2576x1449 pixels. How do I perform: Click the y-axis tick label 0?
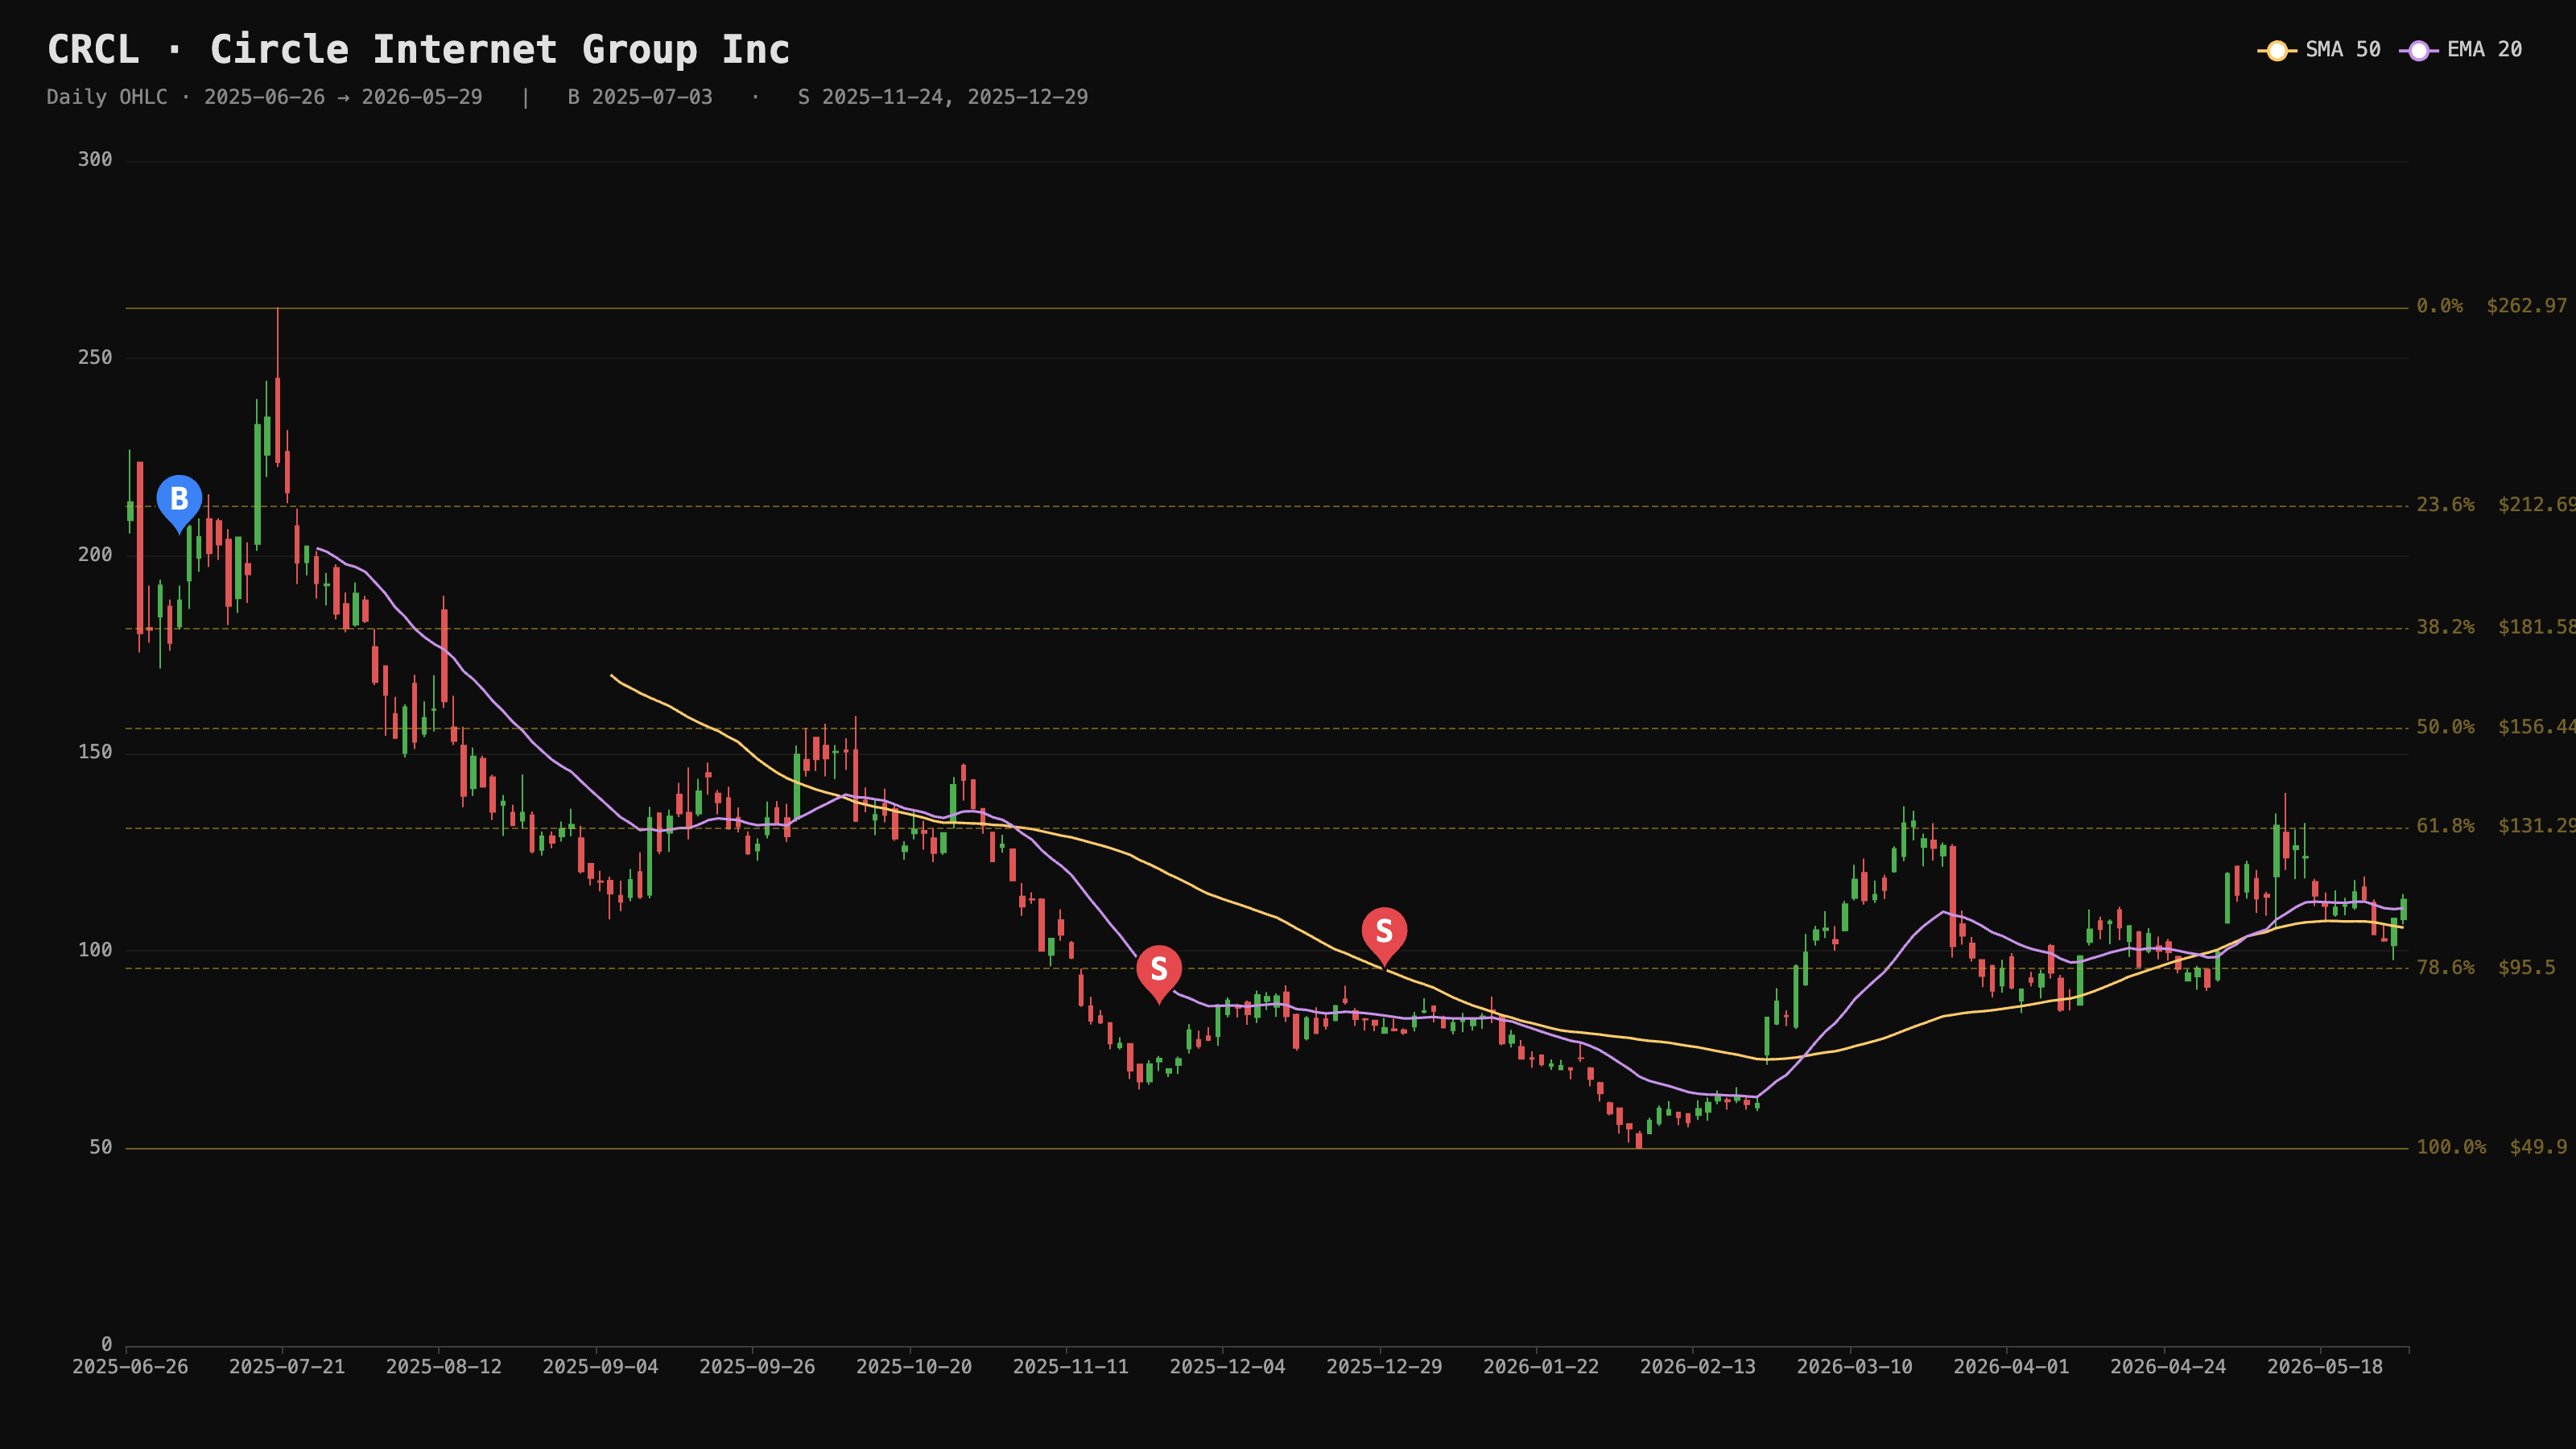[107, 1345]
